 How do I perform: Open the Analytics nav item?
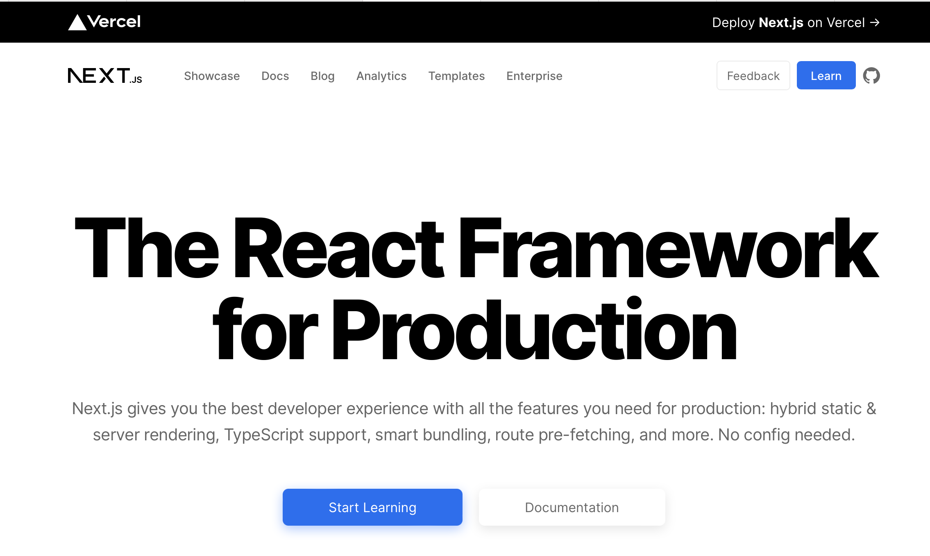coord(381,76)
